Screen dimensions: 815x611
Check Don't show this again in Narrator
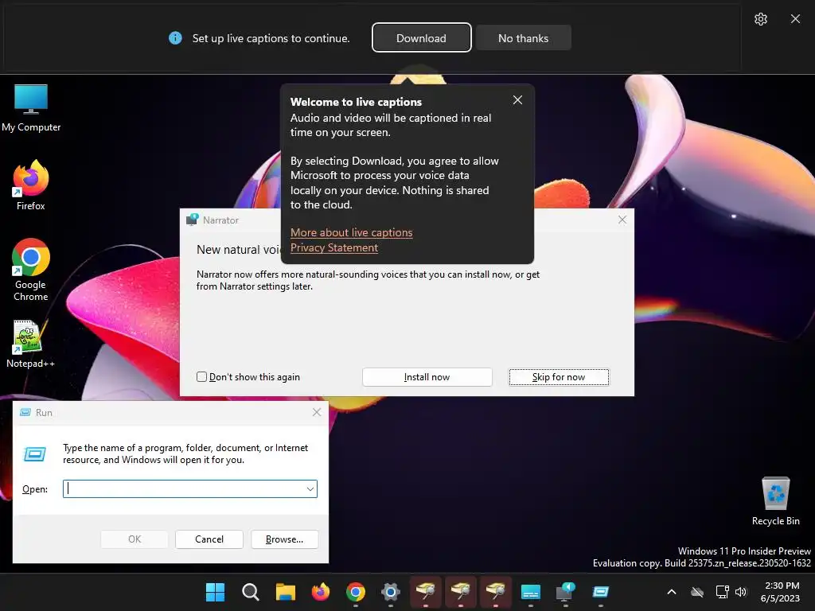click(x=201, y=376)
